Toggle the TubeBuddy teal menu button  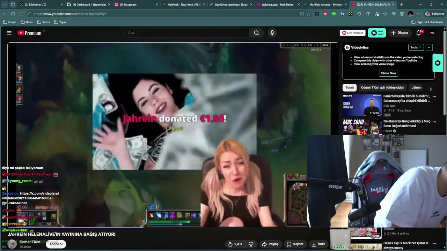(x=377, y=33)
